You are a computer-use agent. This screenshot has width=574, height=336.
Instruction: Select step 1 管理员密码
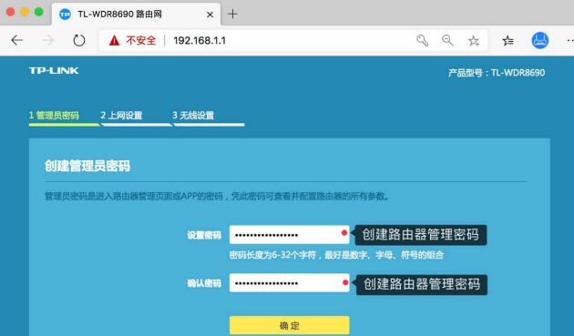pyautogui.click(x=54, y=116)
